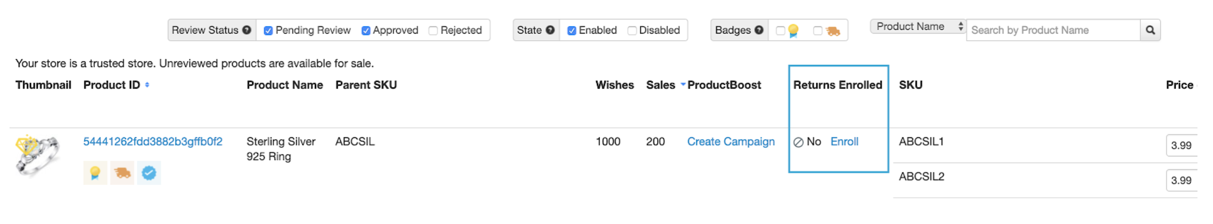The width and height of the screenshot is (1213, 224).
Task: Click the search magnifier button
Action: click(1150, 30)
